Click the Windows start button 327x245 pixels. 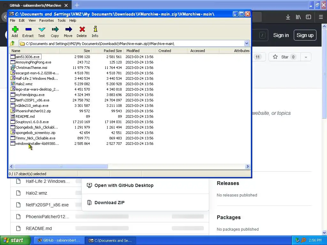(15, 241)
